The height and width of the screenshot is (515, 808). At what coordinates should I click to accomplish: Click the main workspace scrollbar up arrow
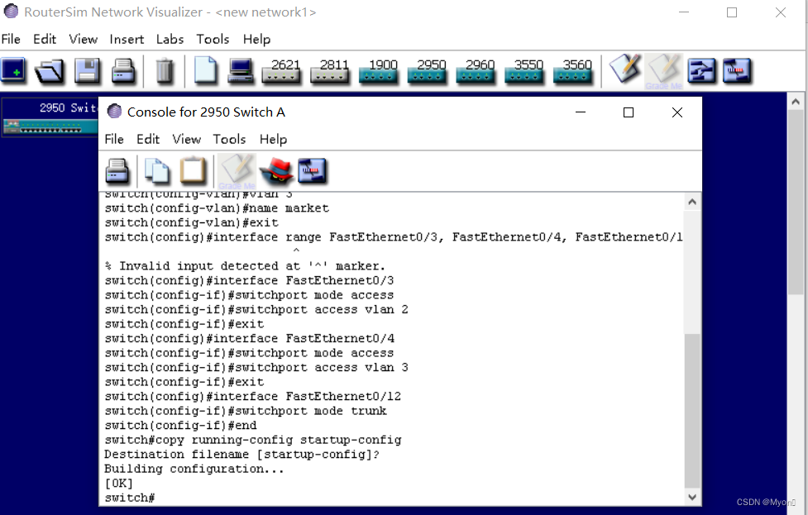point(796,102)
